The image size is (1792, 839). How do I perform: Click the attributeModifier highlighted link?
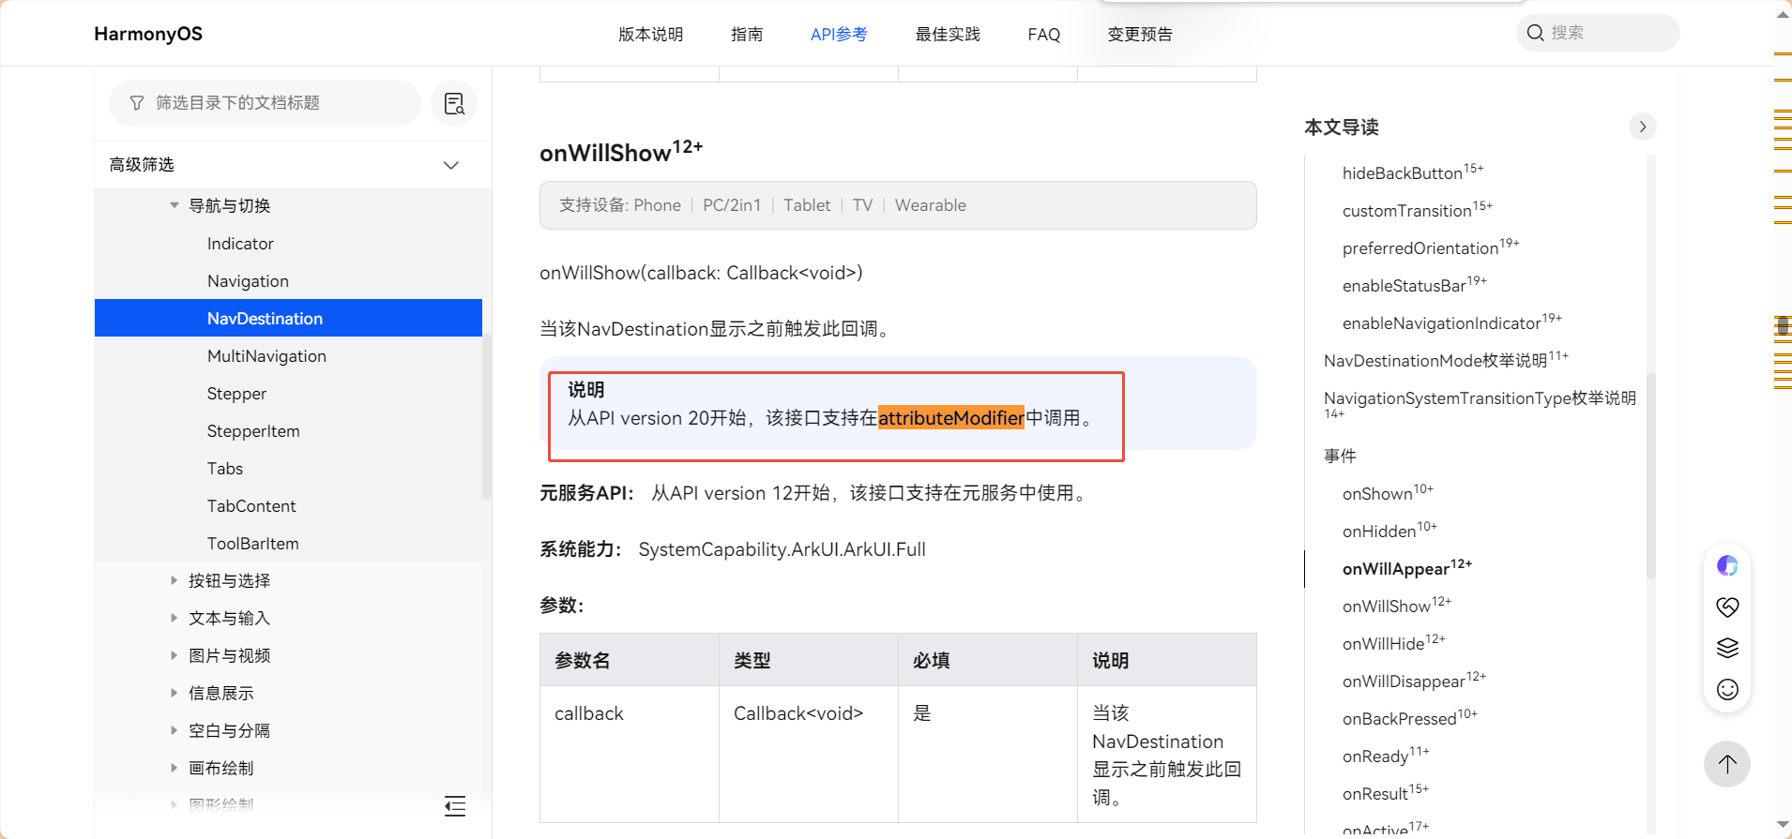pyautogui.click(x=950, y=418)
